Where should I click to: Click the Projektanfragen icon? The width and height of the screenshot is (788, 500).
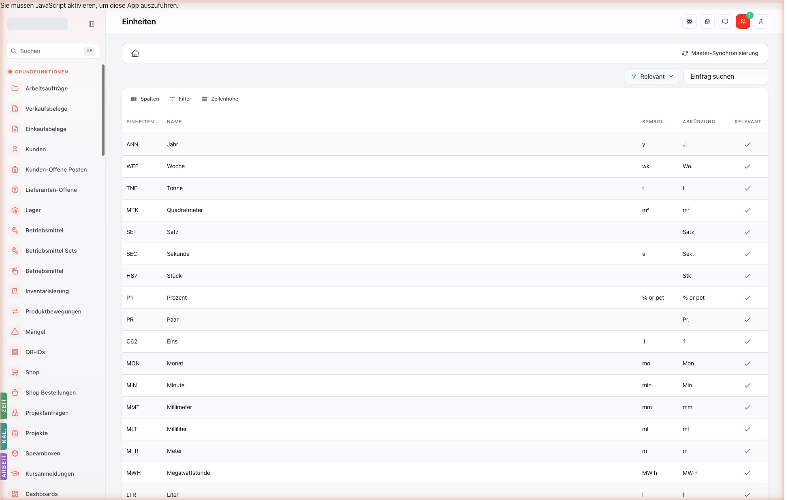click(15, 413)
